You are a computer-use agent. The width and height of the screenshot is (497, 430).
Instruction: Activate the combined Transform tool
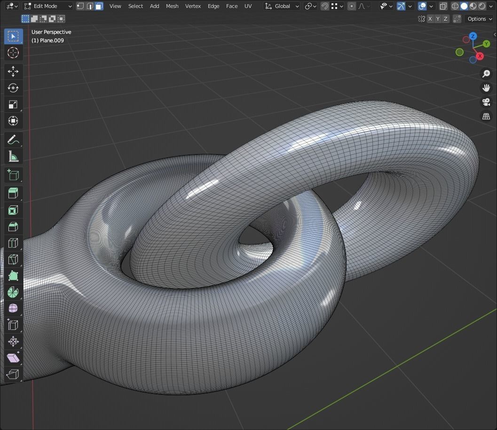(13, 121)
